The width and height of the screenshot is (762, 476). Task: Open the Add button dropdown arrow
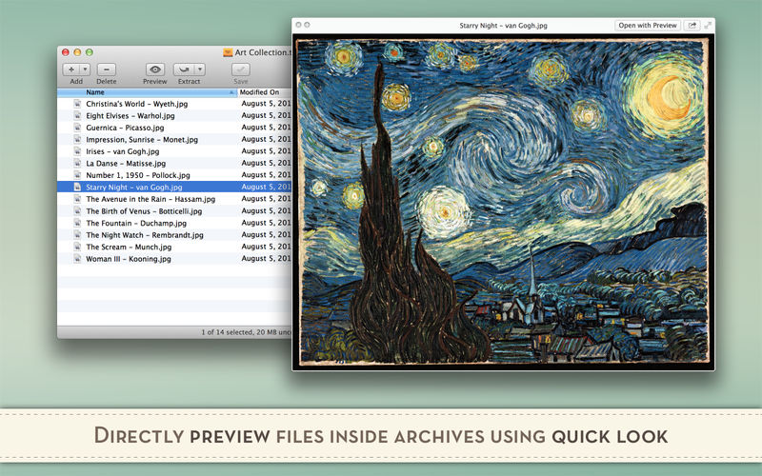(x=85, y=69)
